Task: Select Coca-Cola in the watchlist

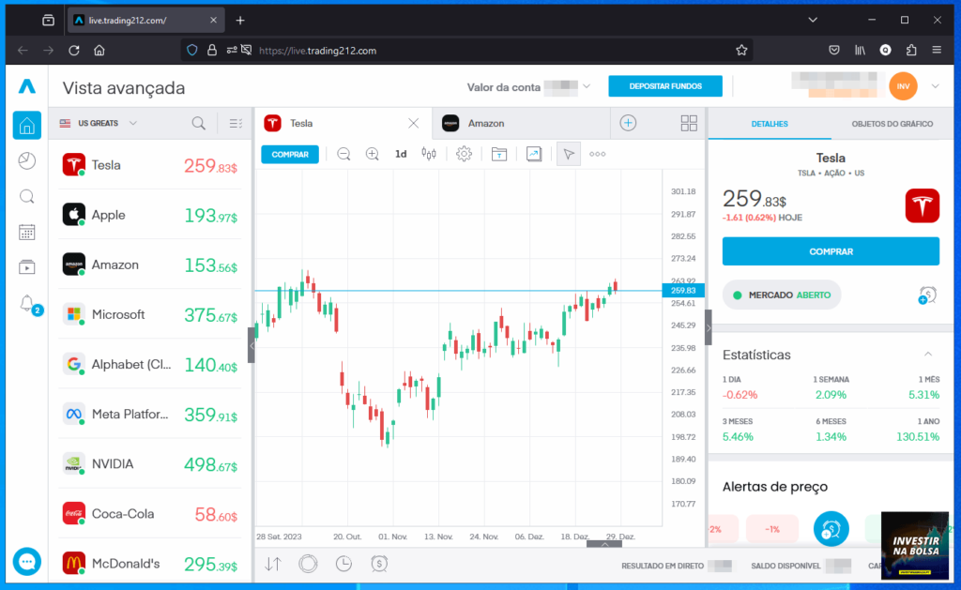Action: pos(149,514)
